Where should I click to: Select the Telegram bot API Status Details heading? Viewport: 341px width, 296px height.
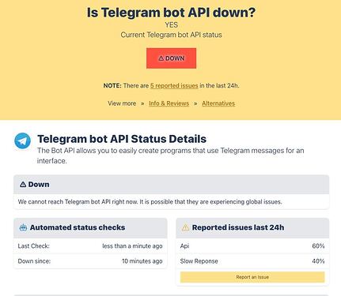coord(122,139)
